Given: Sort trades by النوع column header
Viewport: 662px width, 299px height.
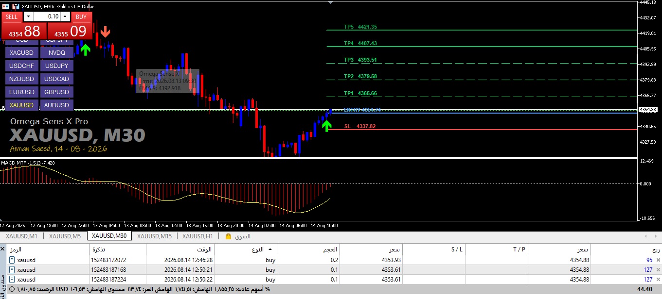Looking at the screenshot, I should (246, 249).
